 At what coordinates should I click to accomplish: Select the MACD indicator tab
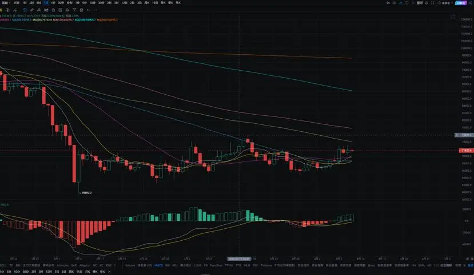coord(159,265)
